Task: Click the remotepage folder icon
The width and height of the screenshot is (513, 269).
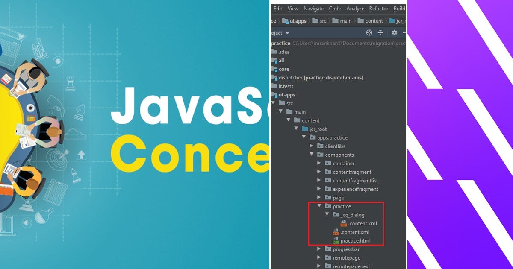Action: pyautogui.click(x=328, y=257)
